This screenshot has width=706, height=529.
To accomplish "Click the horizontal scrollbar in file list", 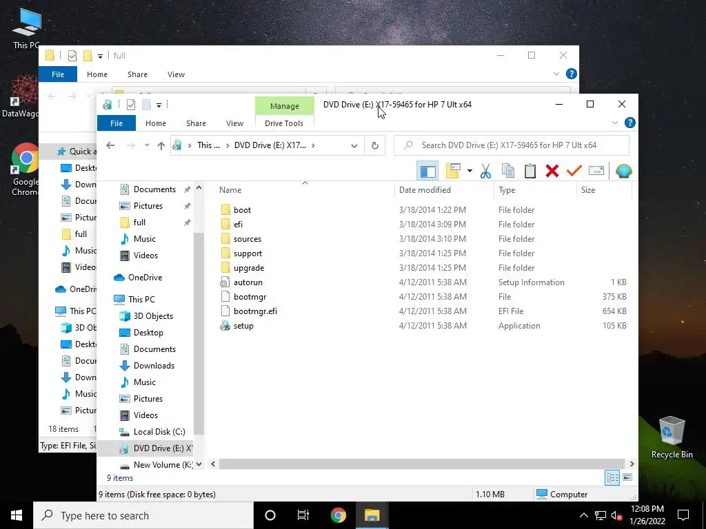I will pyautogui.click(x=421, y=464).
